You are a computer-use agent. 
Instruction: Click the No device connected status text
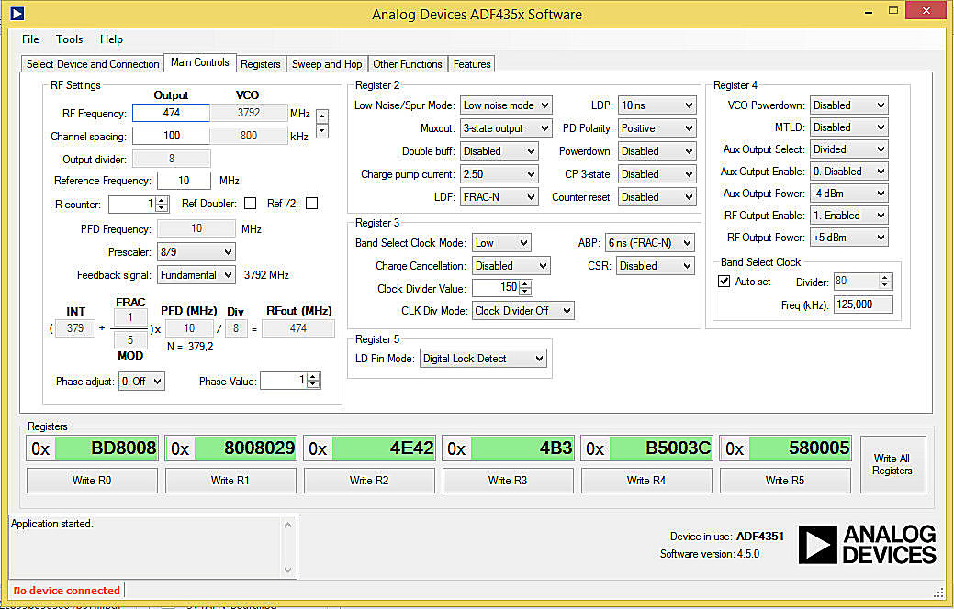pyautogui.click(x=67, y=590)
